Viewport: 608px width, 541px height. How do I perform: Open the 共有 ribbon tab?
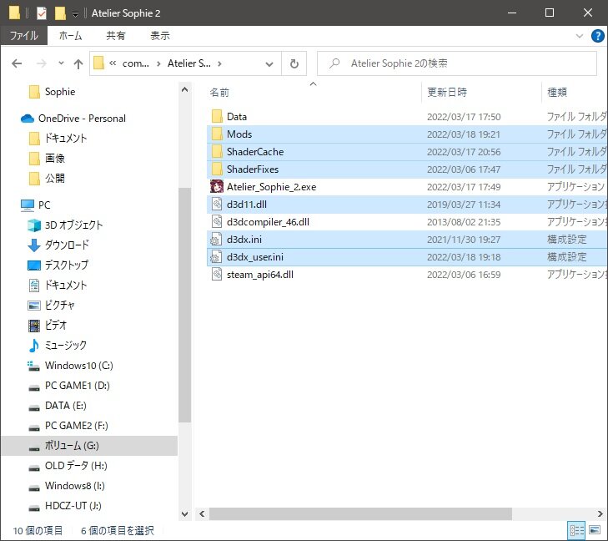click(116, 36)
